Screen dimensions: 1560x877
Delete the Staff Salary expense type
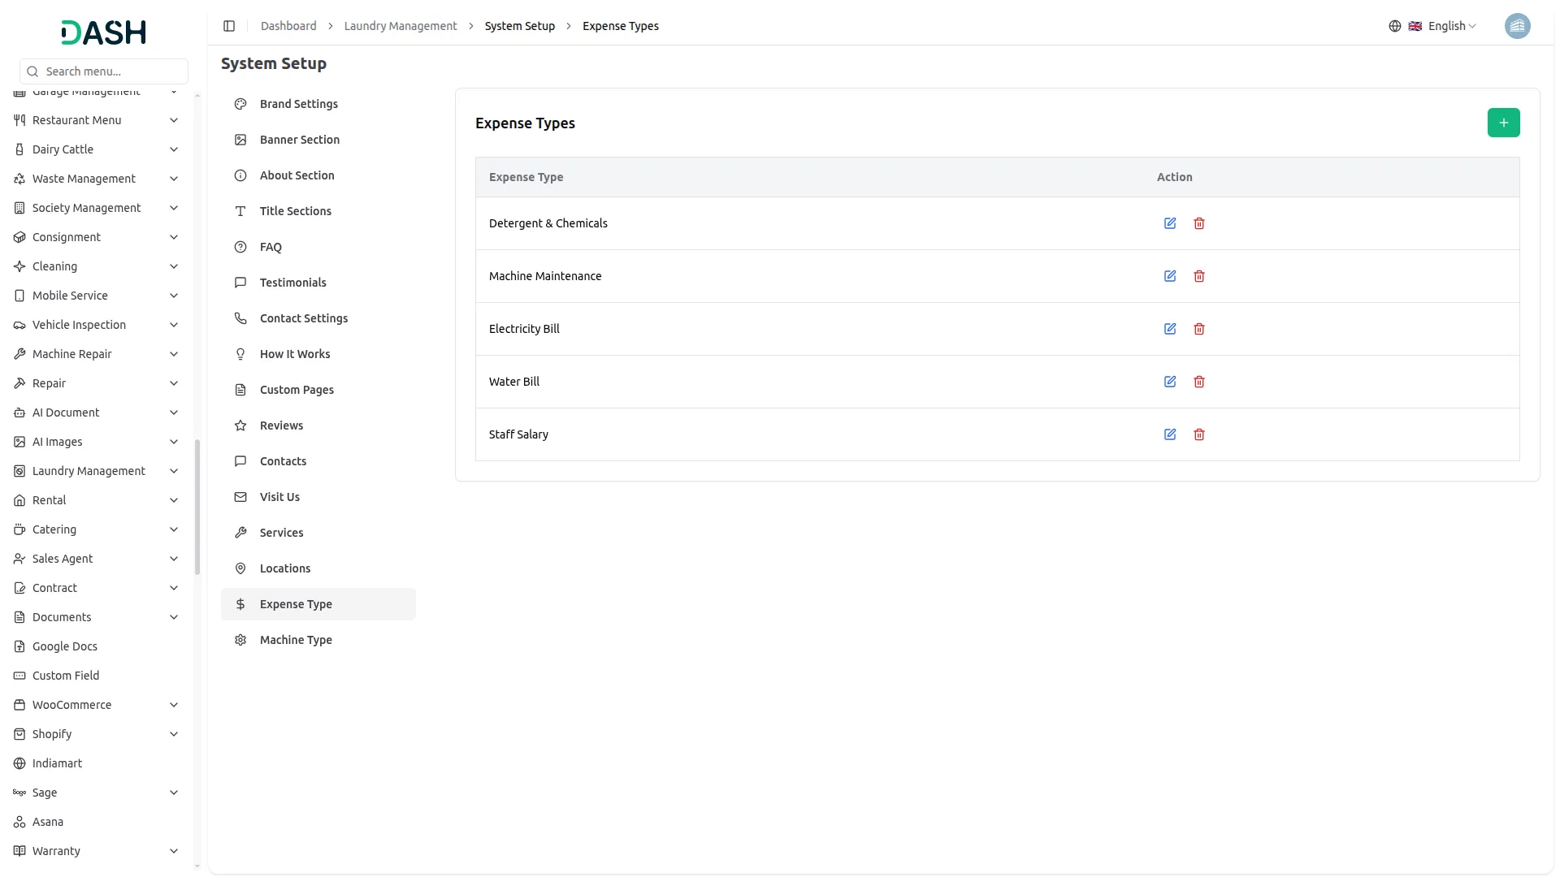(1199, 434)
